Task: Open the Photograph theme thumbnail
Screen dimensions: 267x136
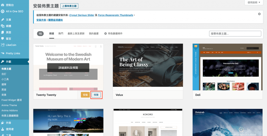Action: click(227, 122)
